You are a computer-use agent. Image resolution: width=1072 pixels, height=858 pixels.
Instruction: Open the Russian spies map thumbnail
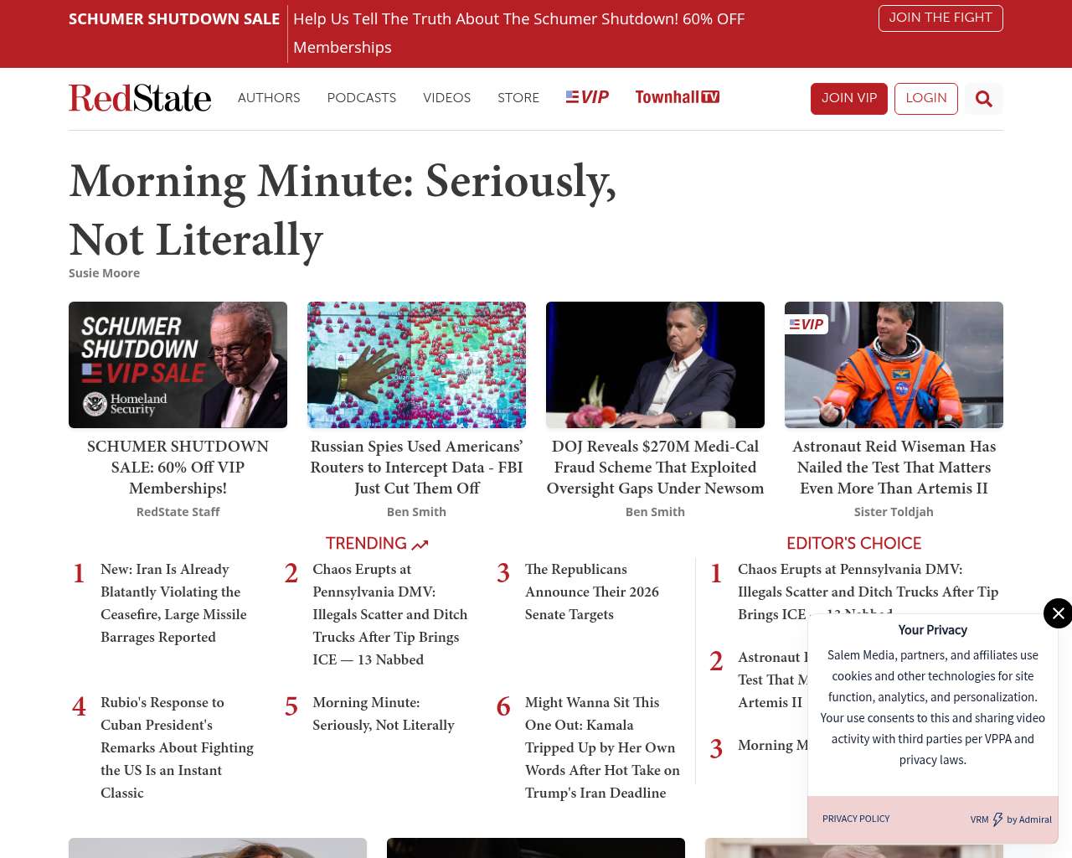tap(416, 364)
